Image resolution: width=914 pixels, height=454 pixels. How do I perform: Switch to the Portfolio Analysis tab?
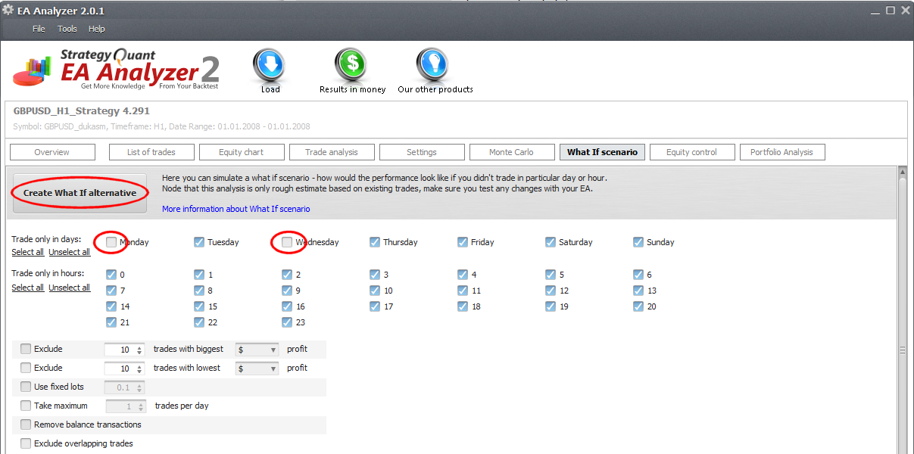782,152
